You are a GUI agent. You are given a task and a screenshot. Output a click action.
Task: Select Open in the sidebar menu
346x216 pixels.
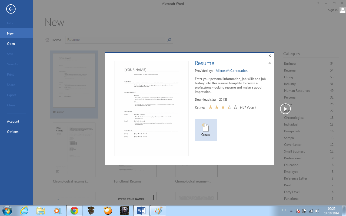(11, 43)
